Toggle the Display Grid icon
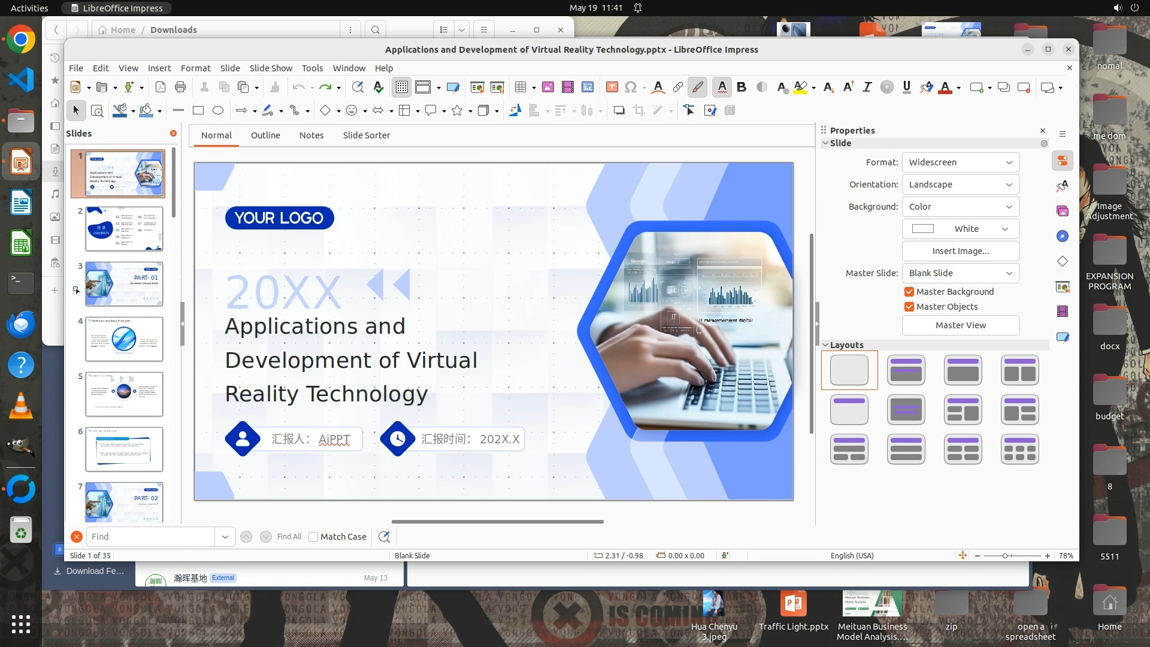Viewport: 1150px width, 647px height. 401,87
